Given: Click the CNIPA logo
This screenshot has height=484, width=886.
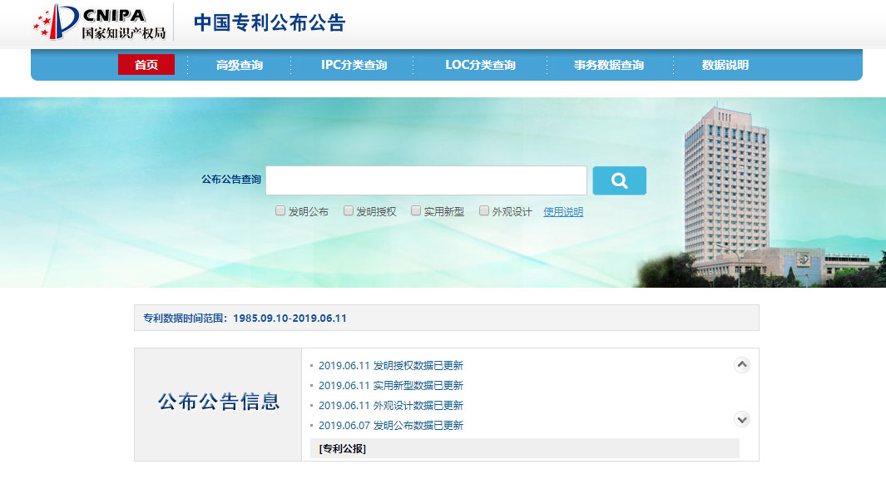Looking at the screenshot, I should [x=100, y=22].
